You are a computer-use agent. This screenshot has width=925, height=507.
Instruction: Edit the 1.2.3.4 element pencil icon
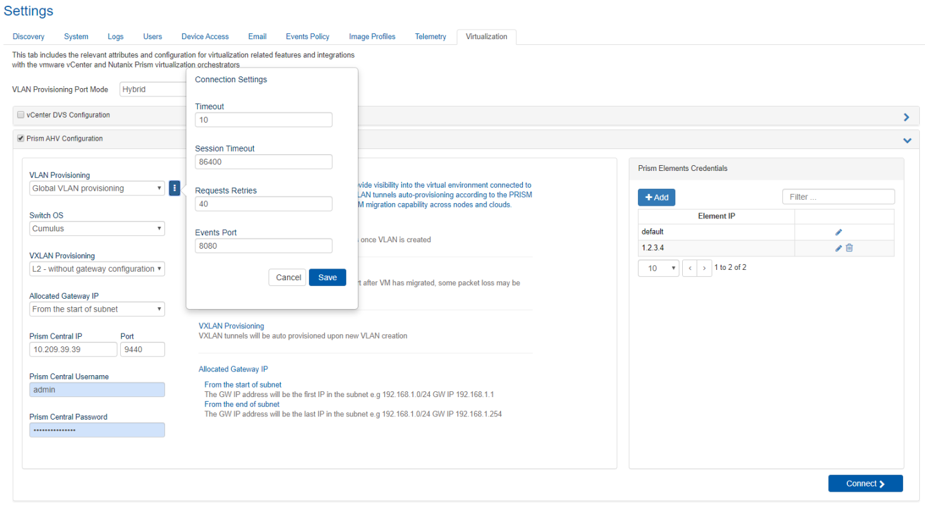coord(838,248)
